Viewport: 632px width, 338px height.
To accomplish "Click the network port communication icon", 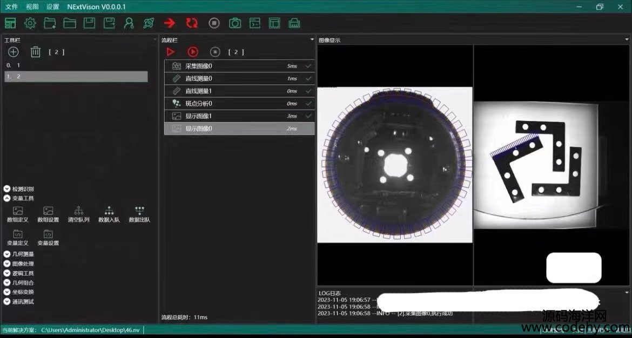I will tap(294, 23).
